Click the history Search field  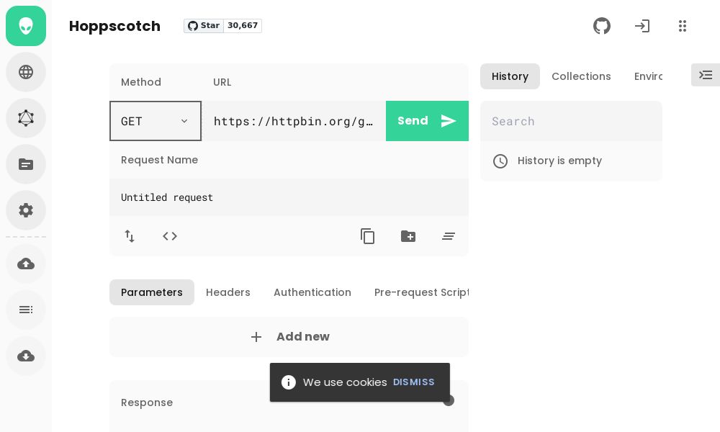coord(571,121)
